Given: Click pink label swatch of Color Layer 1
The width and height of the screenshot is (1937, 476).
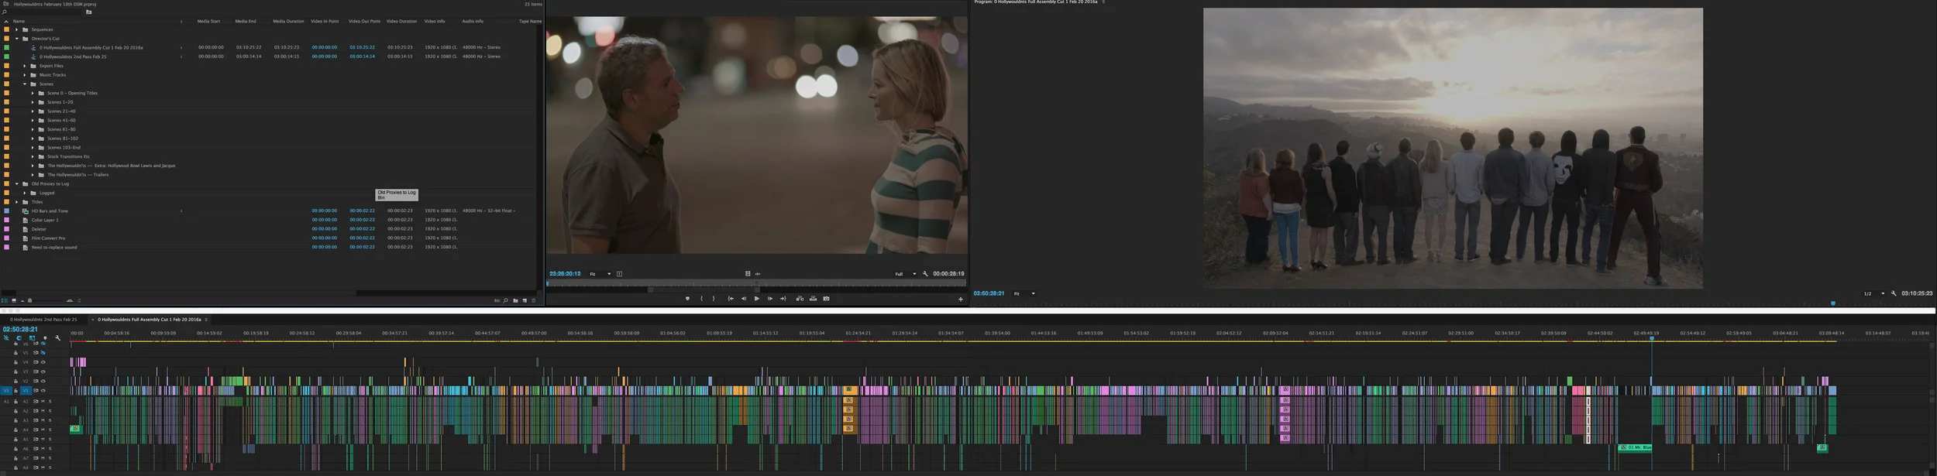Looking at the screenshot, I should 7,220.
